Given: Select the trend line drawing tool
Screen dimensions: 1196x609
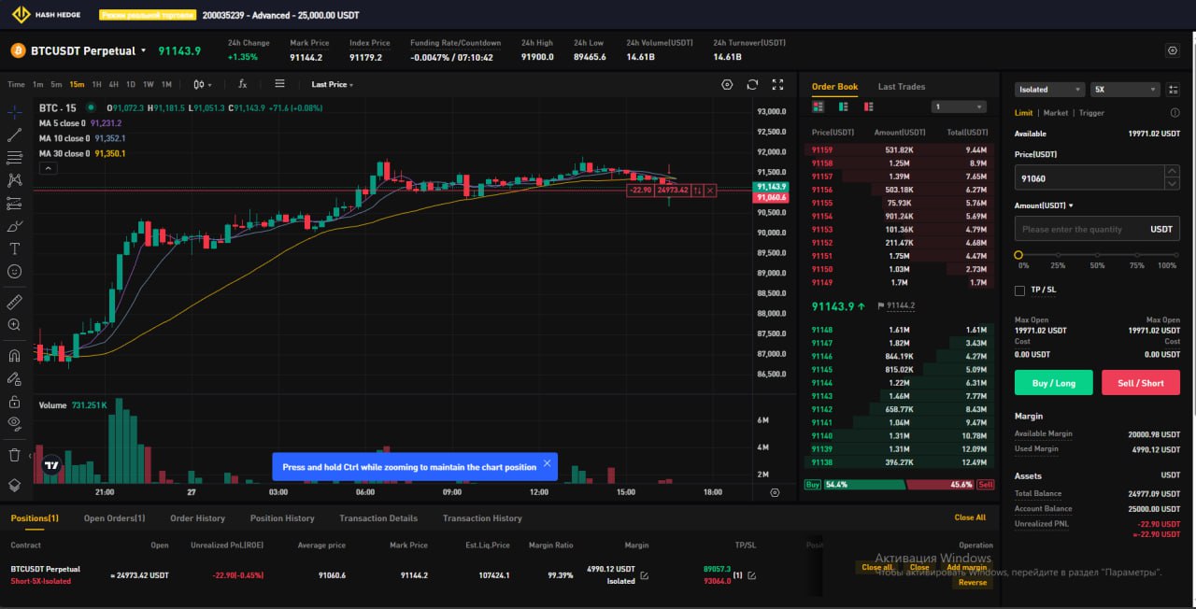Looking at the screenshot, I should pos(14,135).
